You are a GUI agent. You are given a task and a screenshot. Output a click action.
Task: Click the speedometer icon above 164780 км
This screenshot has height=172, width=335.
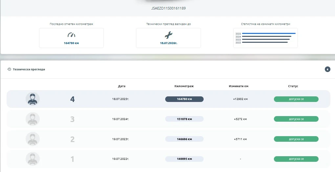[x=71, y=35]
